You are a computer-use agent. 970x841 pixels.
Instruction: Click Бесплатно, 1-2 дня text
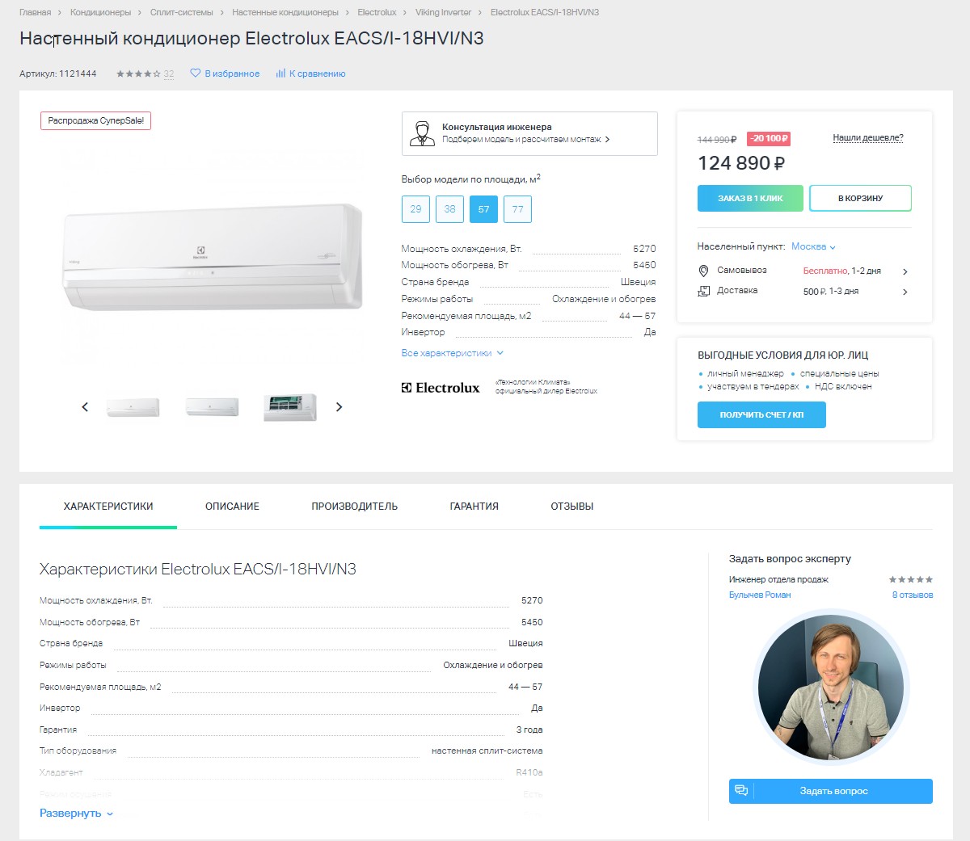(x=841, y=271)
